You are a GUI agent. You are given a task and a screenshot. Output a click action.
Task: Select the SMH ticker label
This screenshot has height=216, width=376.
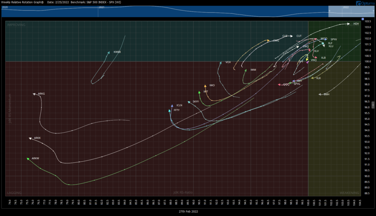tap(327, 94)
